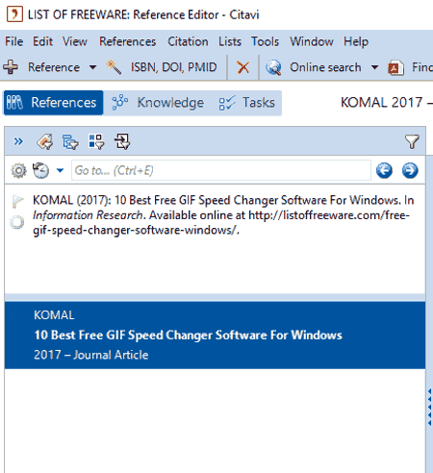The image size is (433, 473).
Task: Click the keyword tag filter icon
Action: pos(45,141)
